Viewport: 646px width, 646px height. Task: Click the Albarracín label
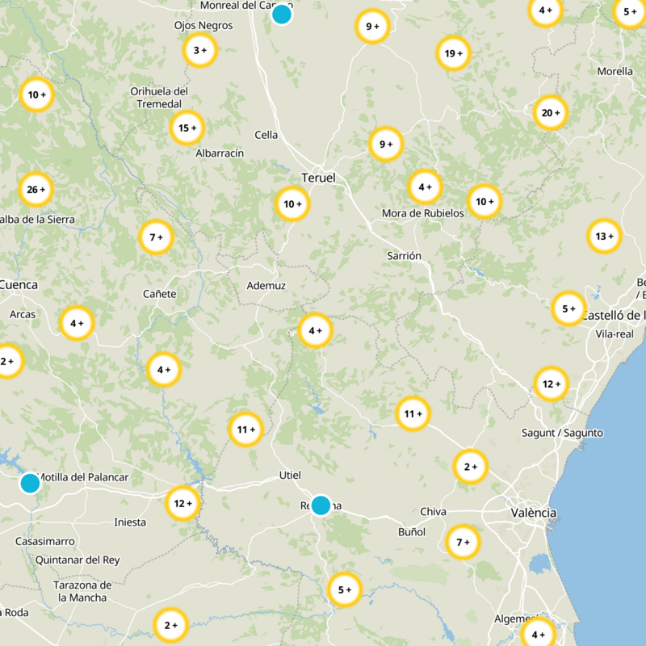[220, 153]
